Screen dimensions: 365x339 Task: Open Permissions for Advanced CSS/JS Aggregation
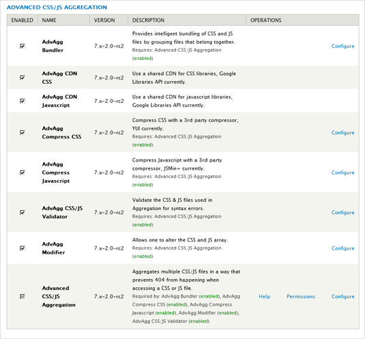tap(301, 297)
